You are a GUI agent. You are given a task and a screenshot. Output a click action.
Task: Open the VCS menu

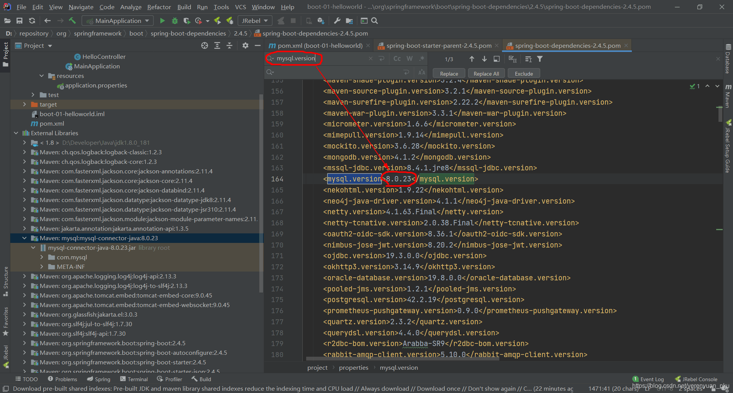coord(241,7)
